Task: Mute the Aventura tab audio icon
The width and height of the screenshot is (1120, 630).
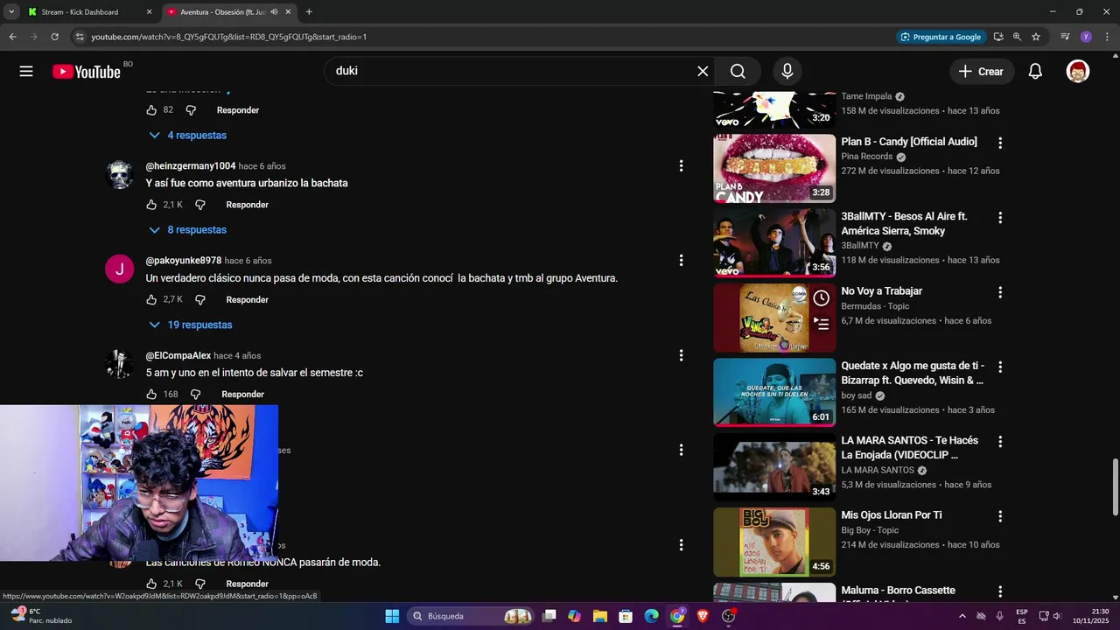Action: [x=274, y=12]
